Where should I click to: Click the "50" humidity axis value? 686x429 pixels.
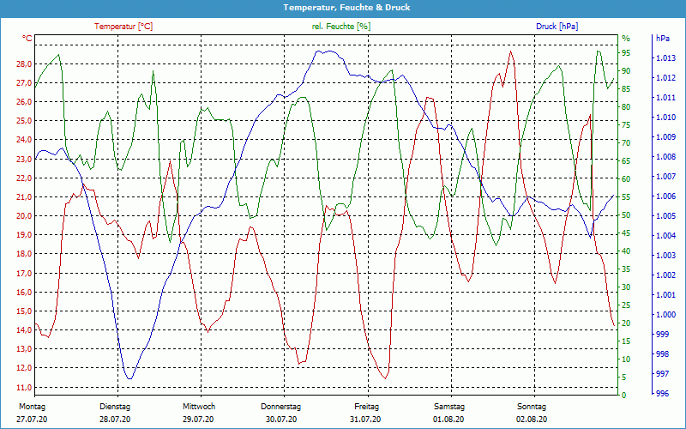click(x=627, y=215)
